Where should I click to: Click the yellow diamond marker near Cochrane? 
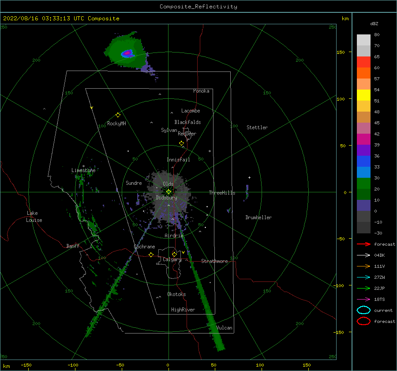click(x=151, y=255)
